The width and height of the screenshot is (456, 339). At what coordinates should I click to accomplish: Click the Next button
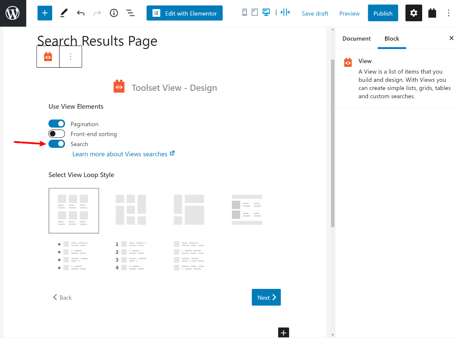coord(266,298)
